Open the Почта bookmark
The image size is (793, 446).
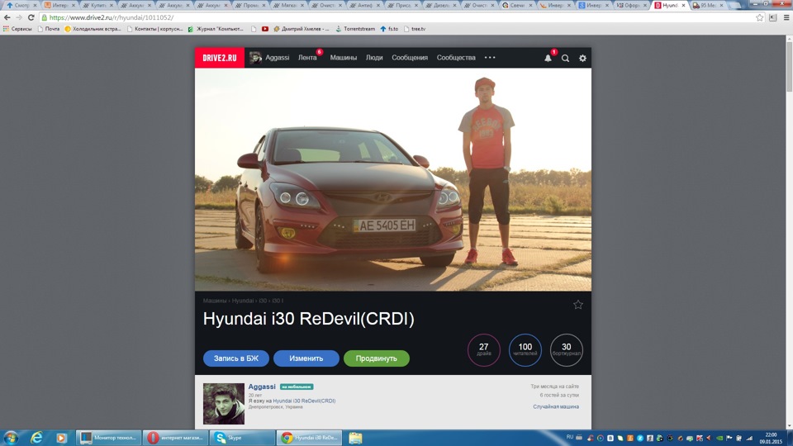coord(49,29)
